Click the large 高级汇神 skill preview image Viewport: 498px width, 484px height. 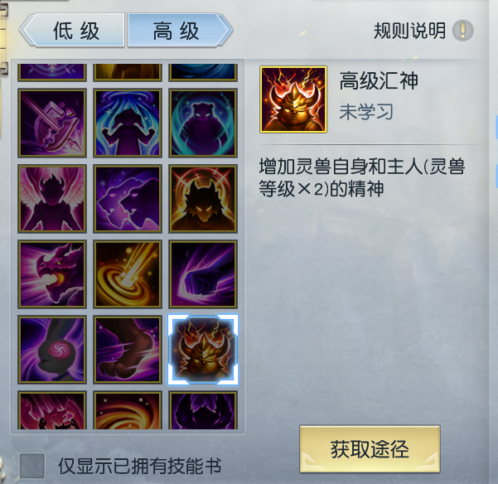(293, 99)
